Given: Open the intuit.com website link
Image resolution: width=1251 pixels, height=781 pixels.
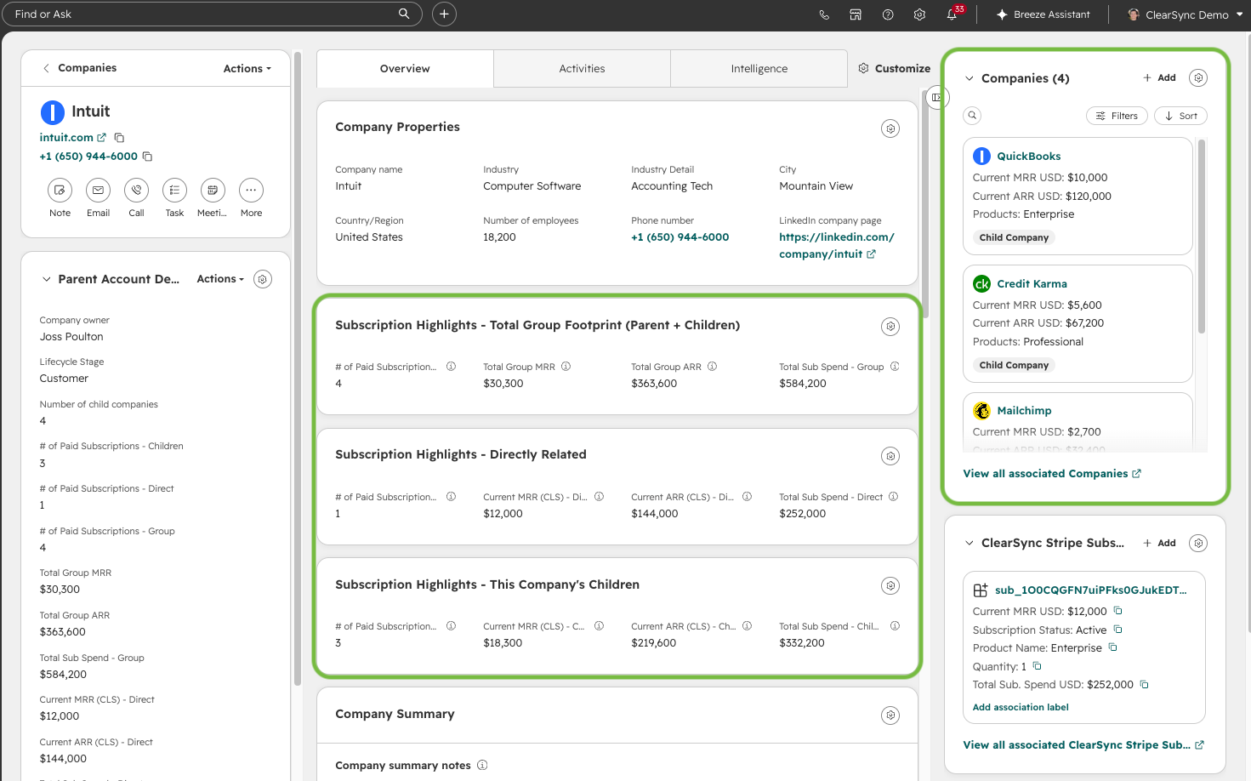Looking at the screenshot, I should 73,138.
